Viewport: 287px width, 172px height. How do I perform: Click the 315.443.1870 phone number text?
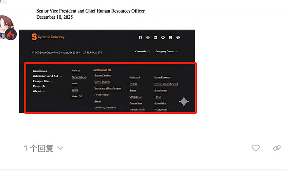(94, 52)
